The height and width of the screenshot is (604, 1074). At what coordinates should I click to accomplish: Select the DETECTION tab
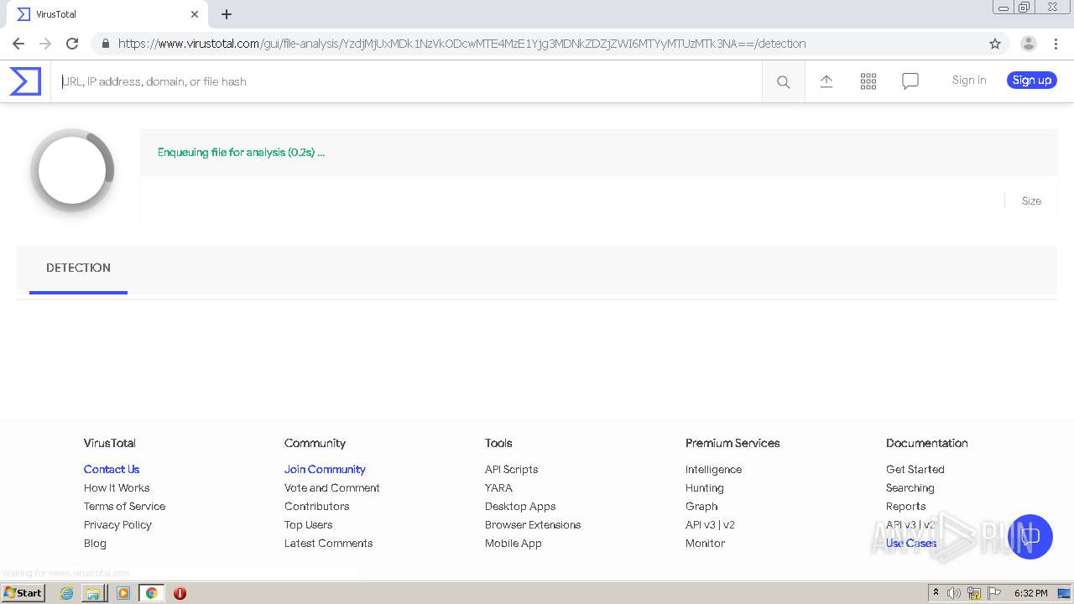78,268
